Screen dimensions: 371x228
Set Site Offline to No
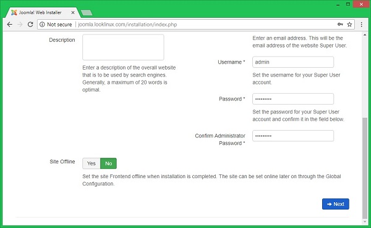click(108, 163)
